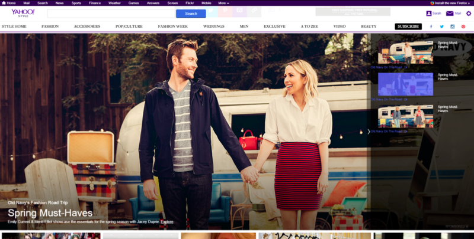Open Games in the top bar

point(134,3)
